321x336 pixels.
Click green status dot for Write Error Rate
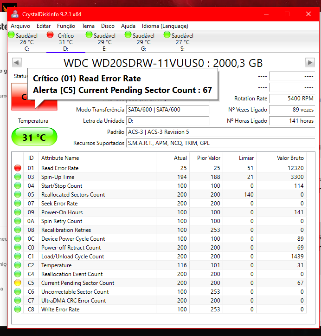click(18, 309)
